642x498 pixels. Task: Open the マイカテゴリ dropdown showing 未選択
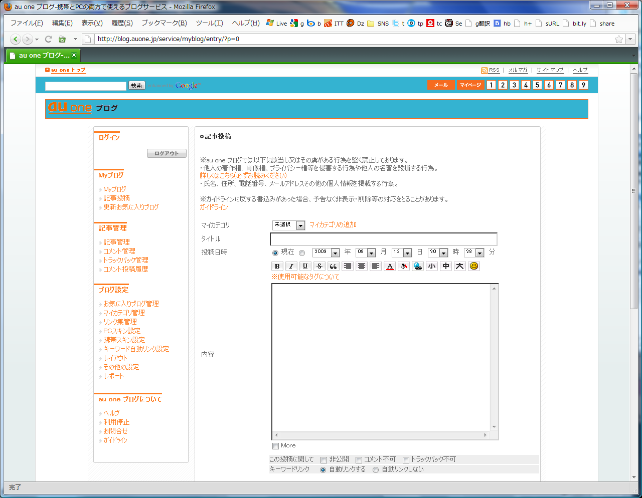[288, 225]
